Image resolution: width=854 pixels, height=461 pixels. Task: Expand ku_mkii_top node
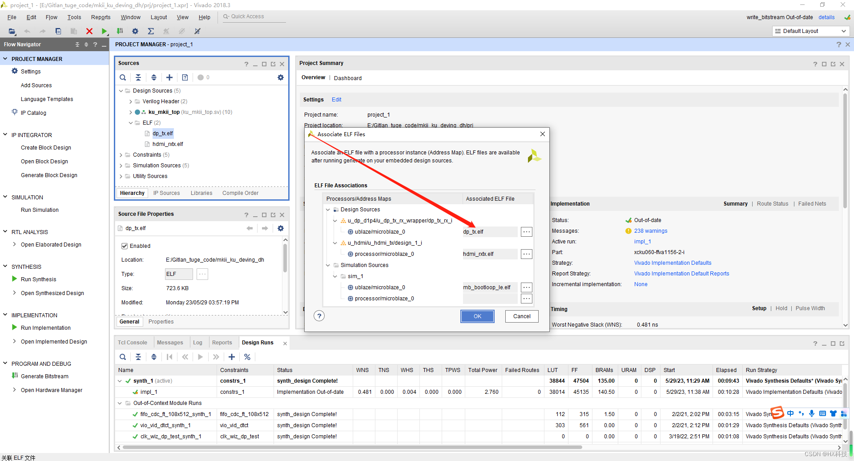tap(131, 112)
